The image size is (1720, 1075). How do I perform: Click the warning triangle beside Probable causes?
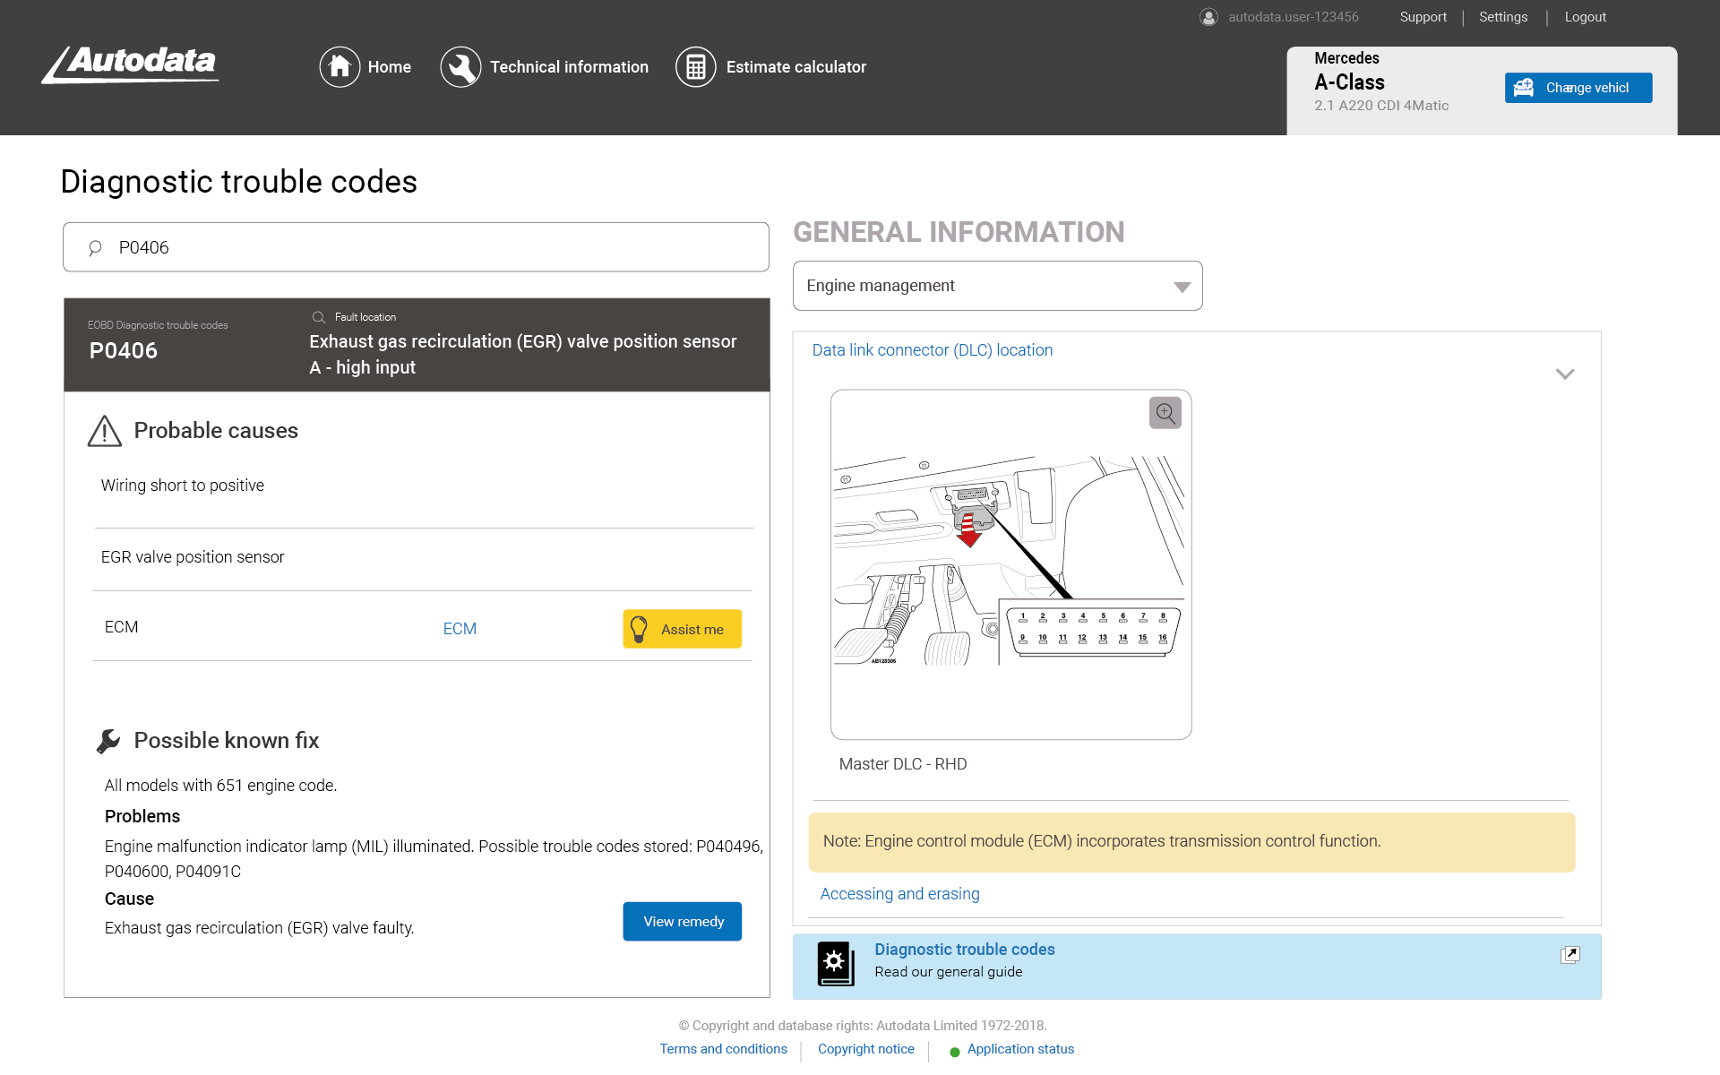(x=105, y=431)
